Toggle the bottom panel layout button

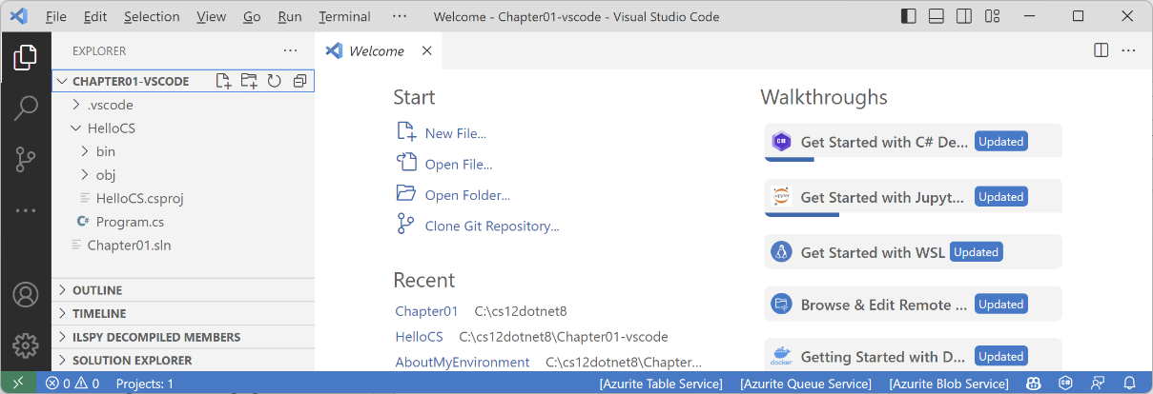[x=937, y=16]
